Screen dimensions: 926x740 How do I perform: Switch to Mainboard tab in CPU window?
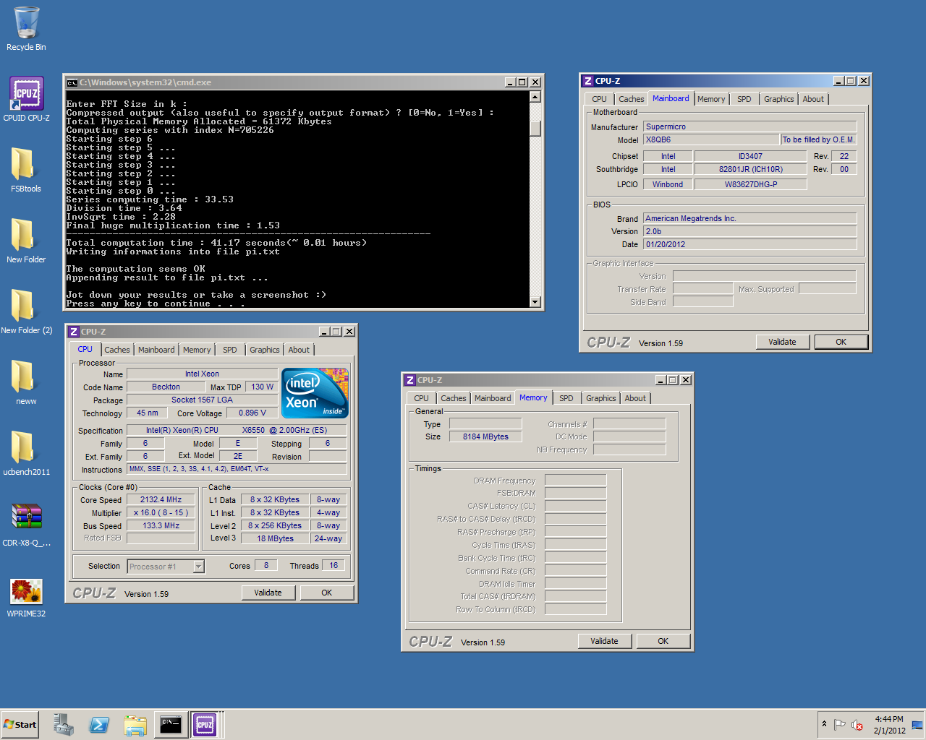pyautogui.click(x=156, y=350)
